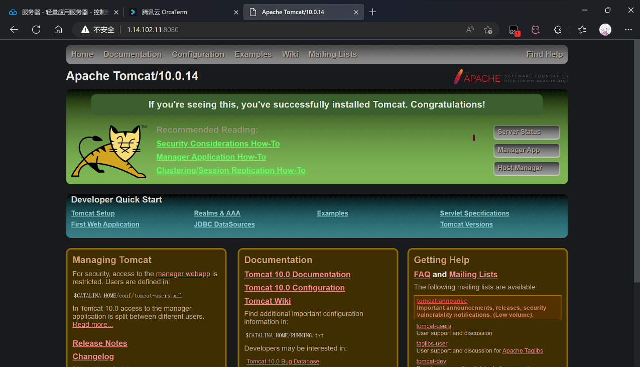Viewport: 640px width, 367px height.
Task: Add this page to favorites
Action: (488, 30)
